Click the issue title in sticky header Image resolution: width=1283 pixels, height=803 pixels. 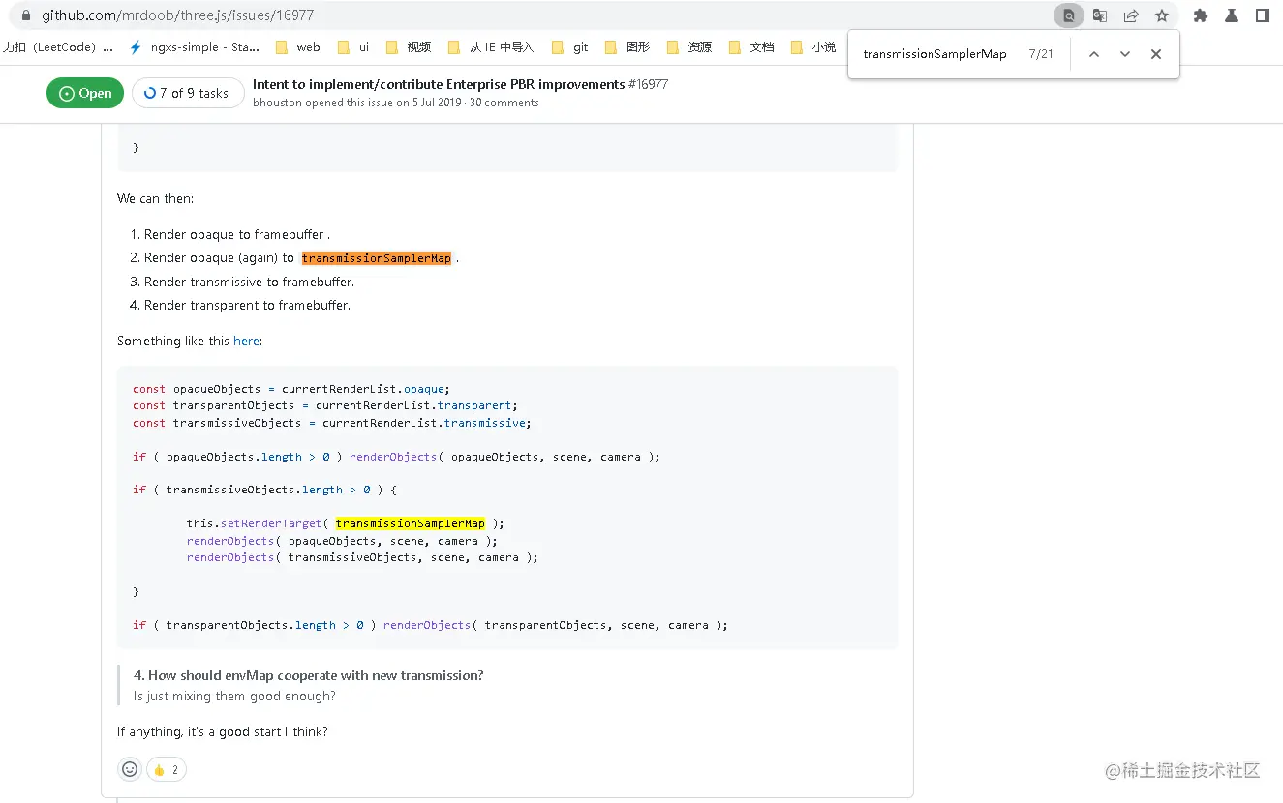[x=439, y=84]
